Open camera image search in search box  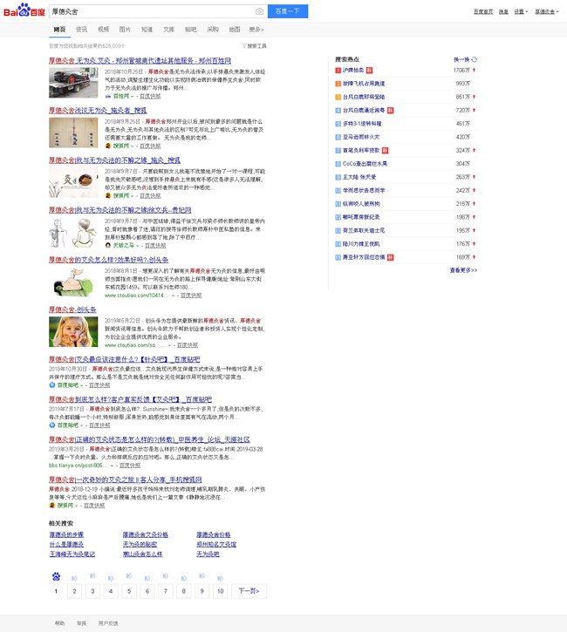click(259, 11)
